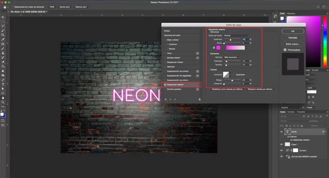329x178 pixels.
Task: Click the Estilo nuevo button
Action: (293, 44)
